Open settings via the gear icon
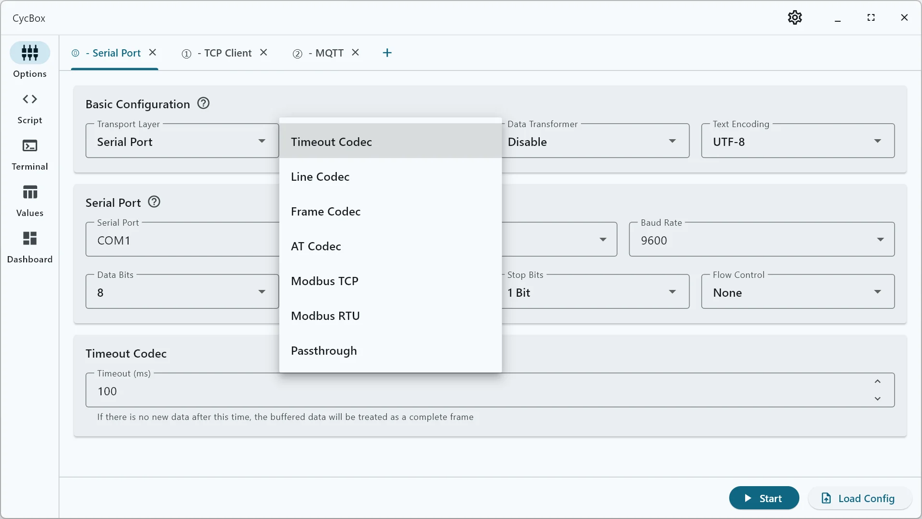This screenshot has height=519, width=922. pyautogui.click(x=794, y=18)
